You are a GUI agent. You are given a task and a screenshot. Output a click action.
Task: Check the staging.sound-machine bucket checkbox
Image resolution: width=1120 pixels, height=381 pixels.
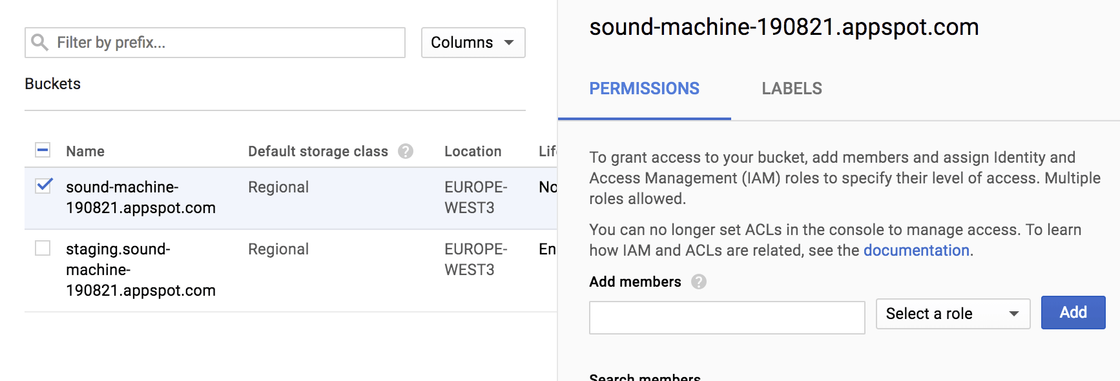(x=43, y=248)
